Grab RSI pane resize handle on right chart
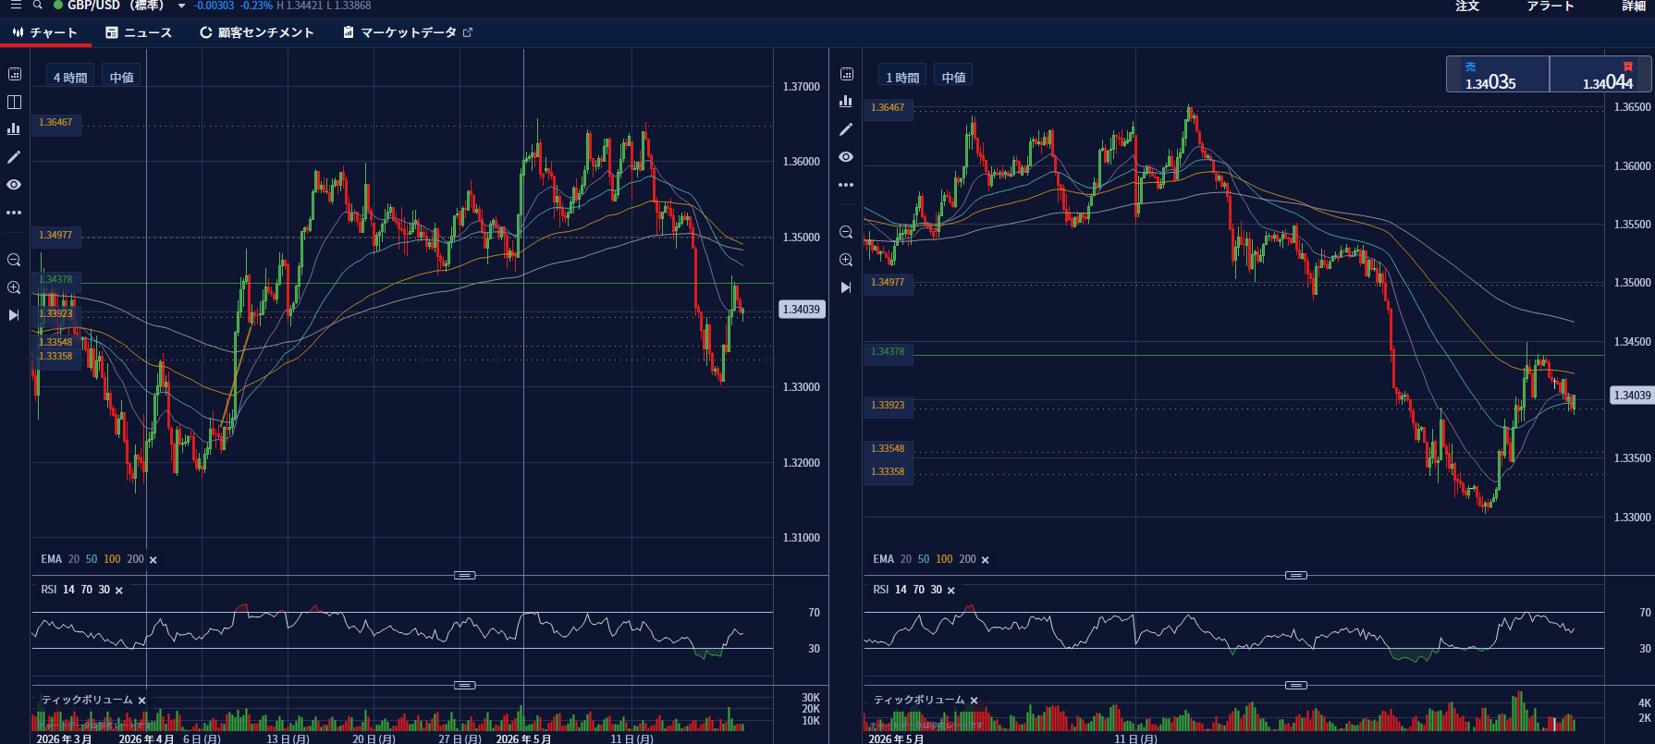 (x=1296, y=575)
